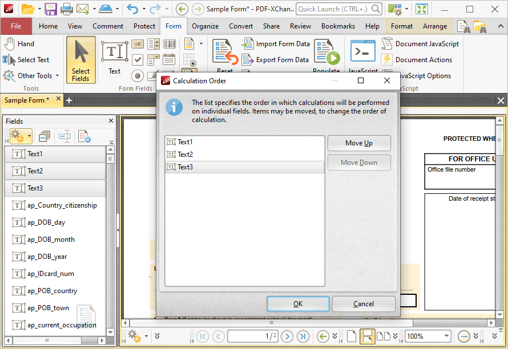Toggle single page layout in status bar
This screenshot has width=508, height=349.
[352, 336]
